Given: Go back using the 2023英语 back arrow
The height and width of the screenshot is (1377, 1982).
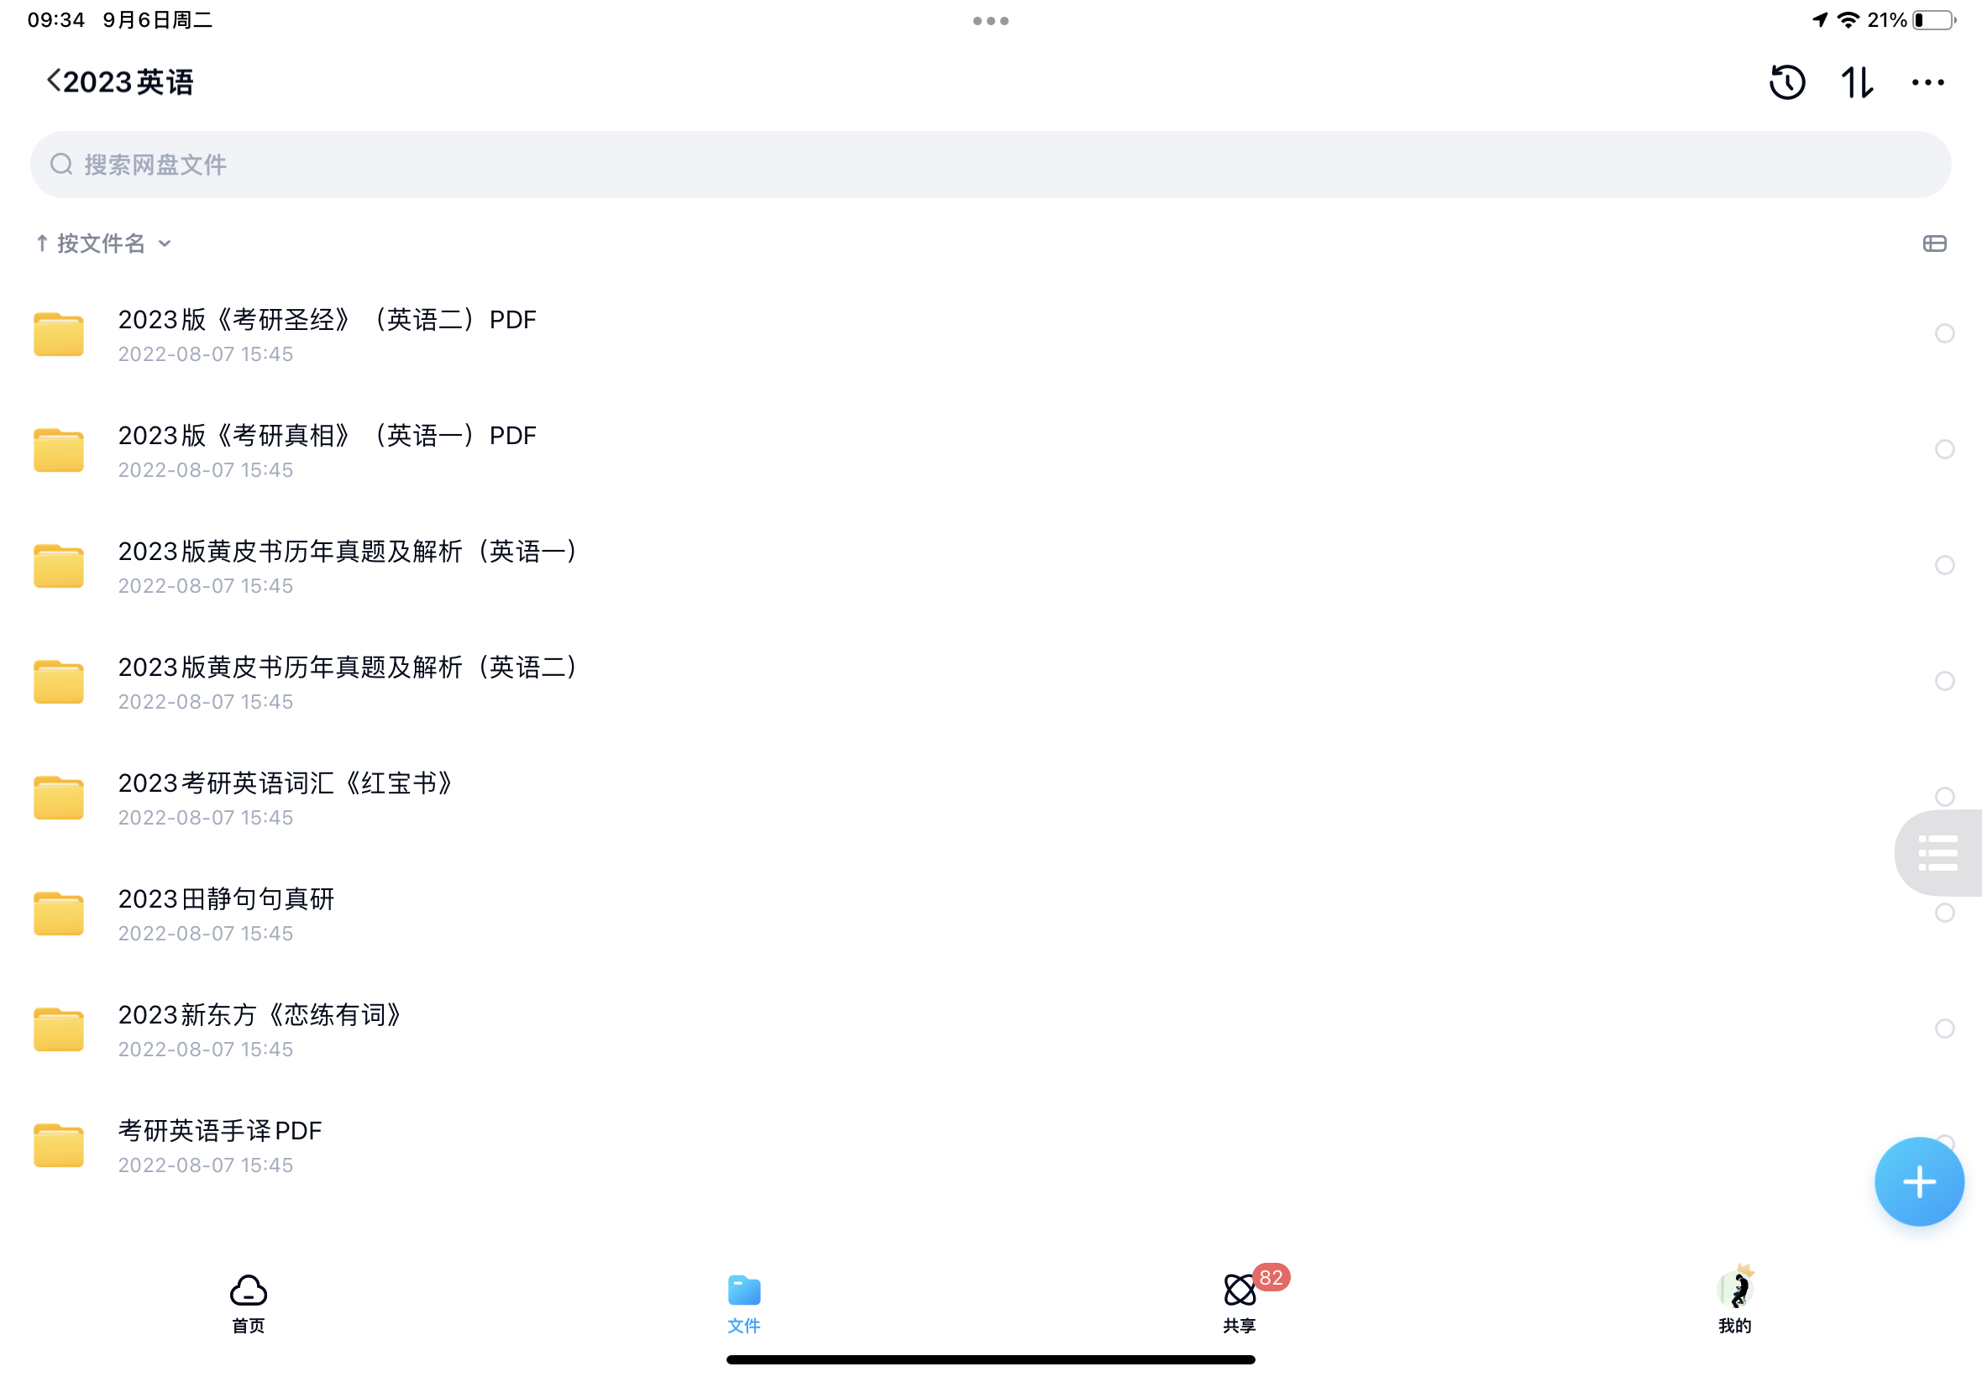Looking at the screenshot, I should (x=54, y=81).
